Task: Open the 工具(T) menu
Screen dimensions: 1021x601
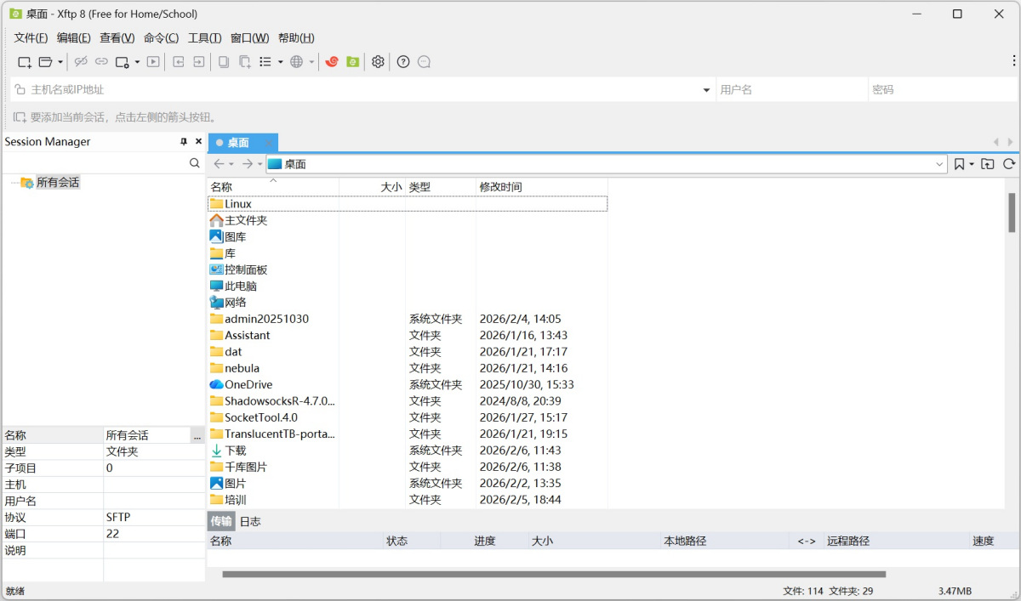Action: point(204,37)
